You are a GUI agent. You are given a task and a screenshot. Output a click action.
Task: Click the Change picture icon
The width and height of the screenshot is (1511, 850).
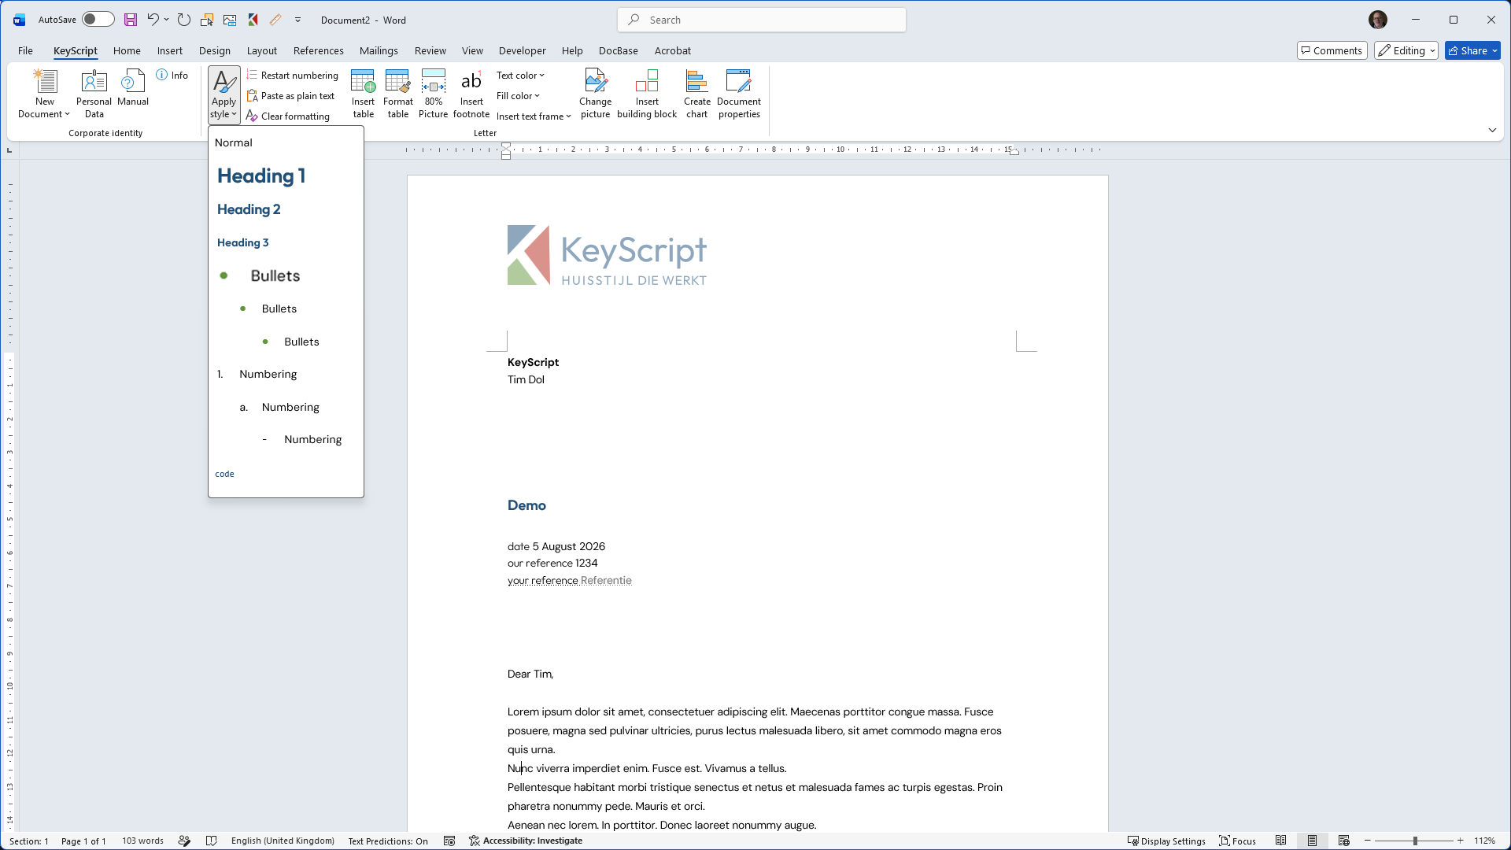coord(595,94)
